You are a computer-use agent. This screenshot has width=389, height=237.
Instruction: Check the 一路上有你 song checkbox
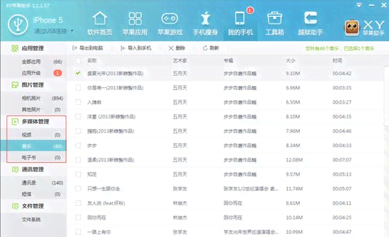[x=78, y=232]
